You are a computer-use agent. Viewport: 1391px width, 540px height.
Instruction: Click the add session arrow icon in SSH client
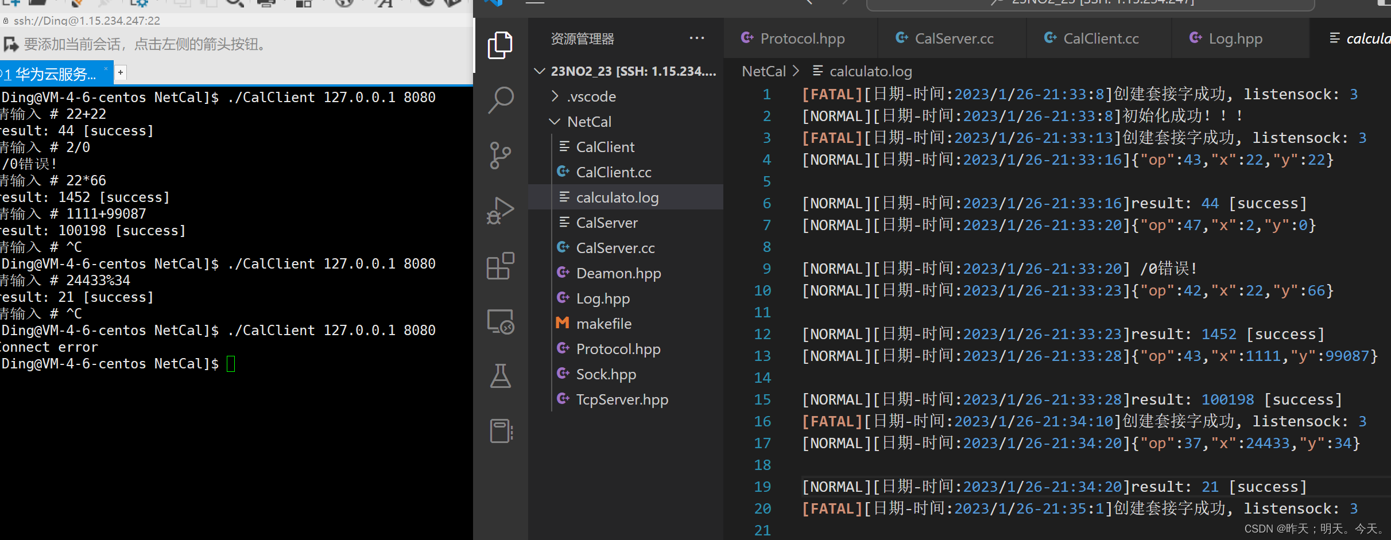(11, 44)
